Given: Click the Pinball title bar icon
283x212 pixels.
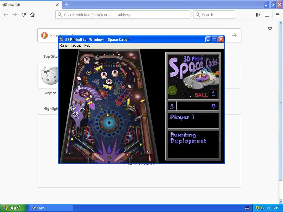Looking at the screenshot, I should click(x=61, y=39).
